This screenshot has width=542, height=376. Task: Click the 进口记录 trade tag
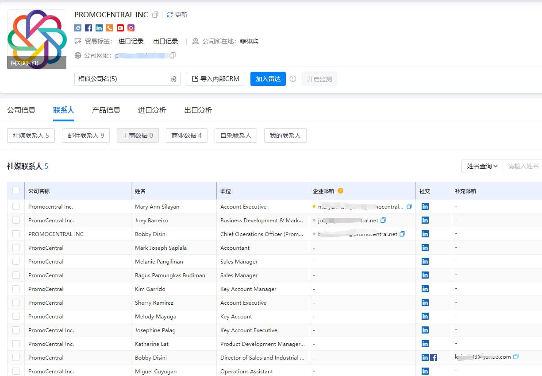click(x=131, y=41)
